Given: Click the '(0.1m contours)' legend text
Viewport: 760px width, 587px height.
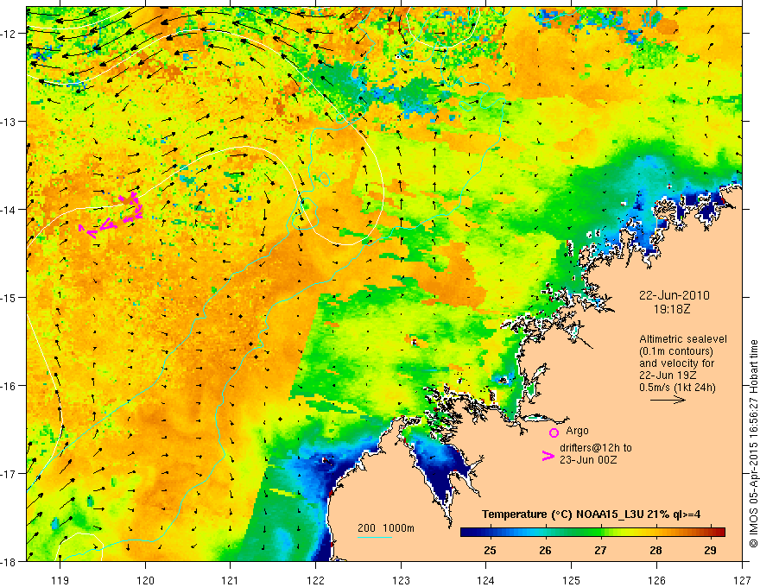Looking at the screenshot, I should (x=675, y=351).
